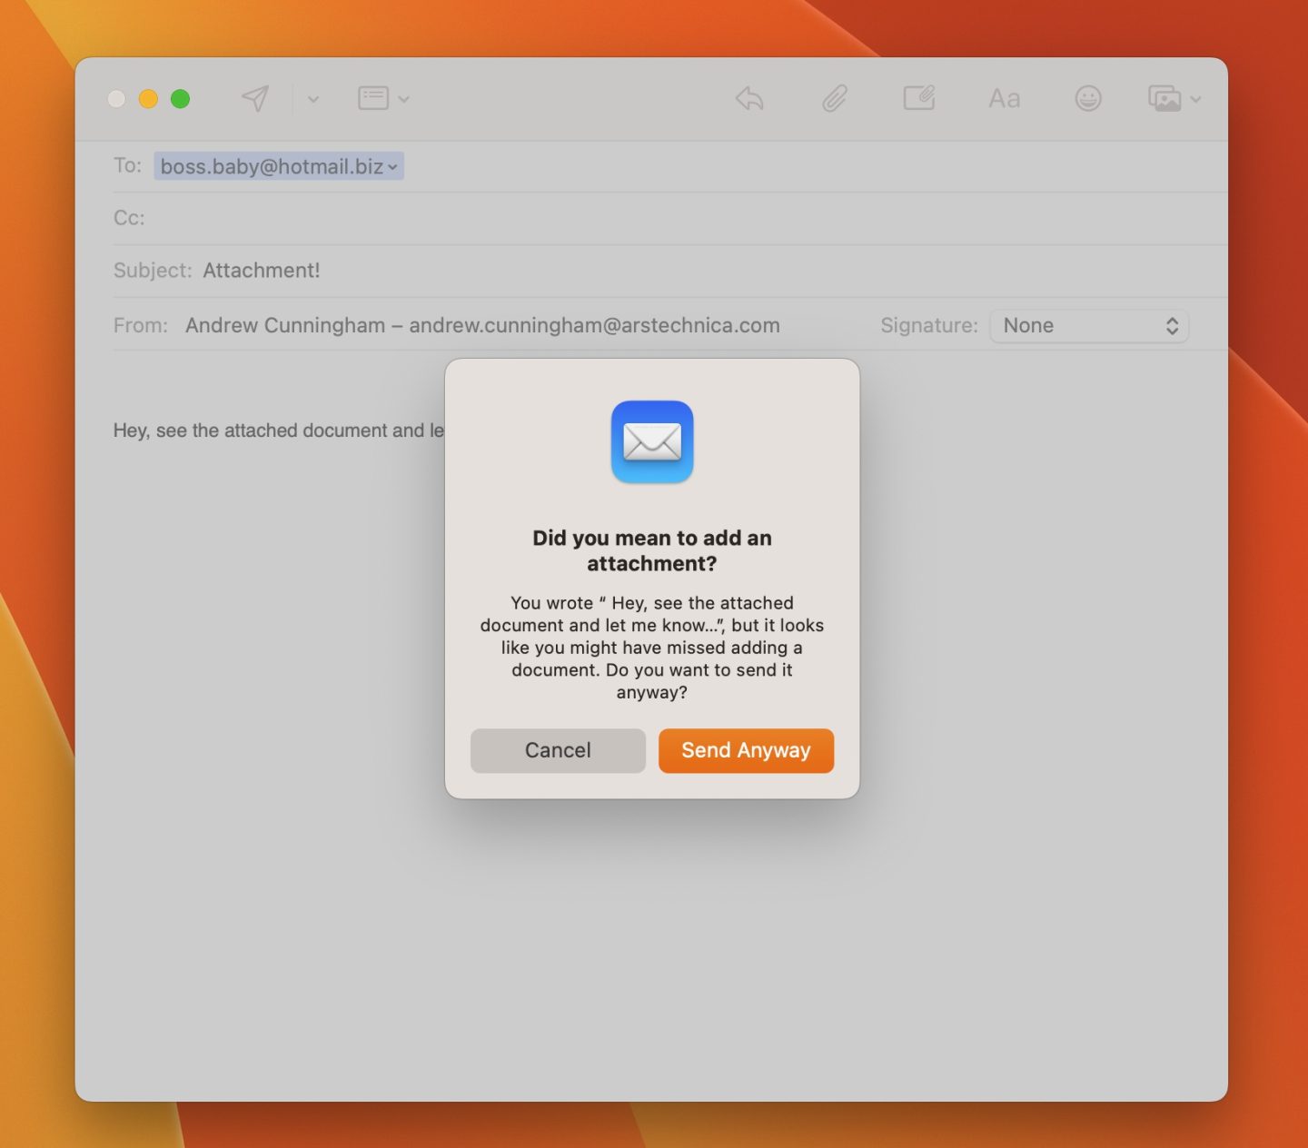Viewport: 1308px width, 1148px height.
Task: Click the paperclip attach icon
Action: coord(834,98)
